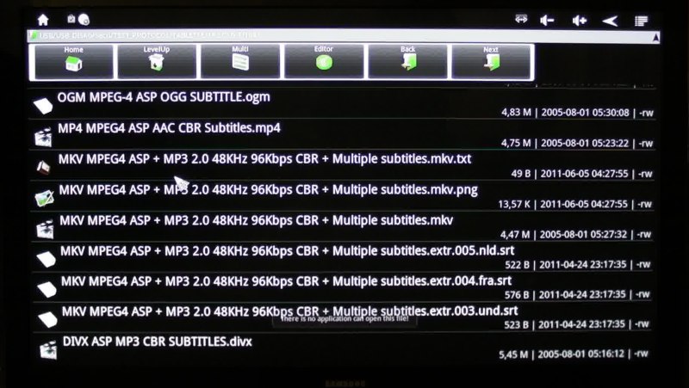Open DIVX ASP MP3 CBR SUBTITLES.divx video
Screen dimensions: 689x388
click(343, 348)
